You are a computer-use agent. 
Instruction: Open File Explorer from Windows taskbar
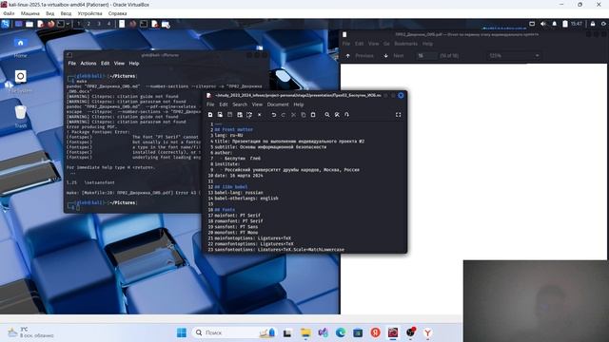[305, 332]
